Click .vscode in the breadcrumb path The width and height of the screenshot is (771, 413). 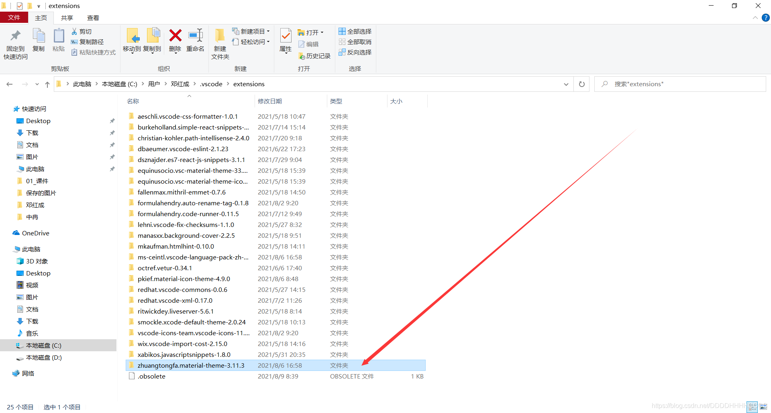[211, 84]
